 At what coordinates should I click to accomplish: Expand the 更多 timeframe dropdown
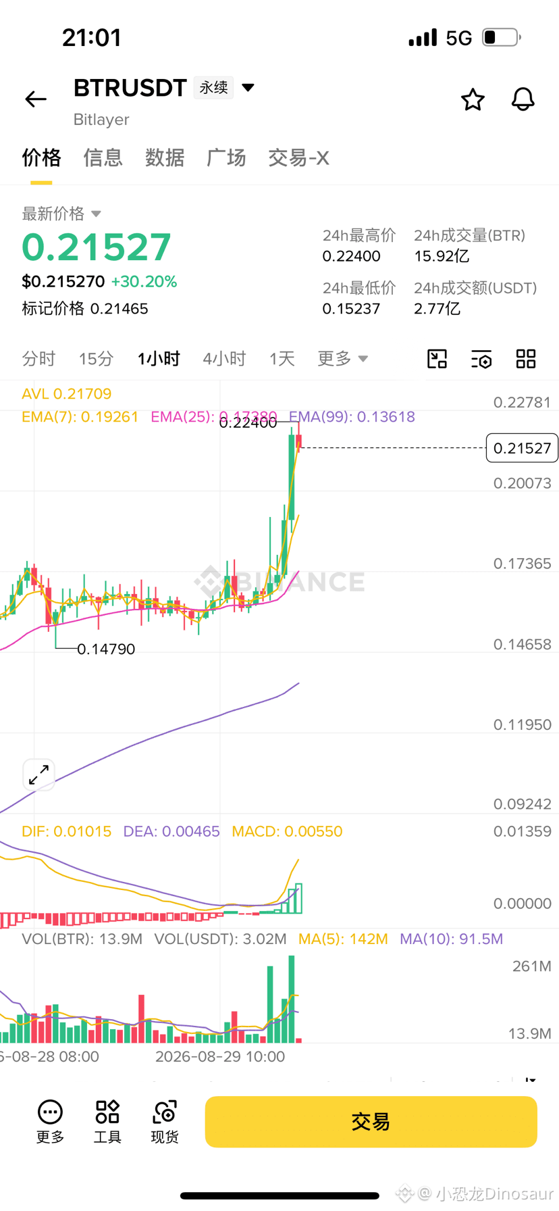[343, 358]
